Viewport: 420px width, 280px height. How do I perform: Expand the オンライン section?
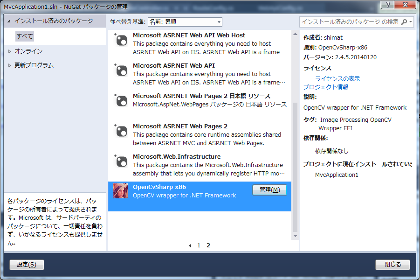pos(10,51)
